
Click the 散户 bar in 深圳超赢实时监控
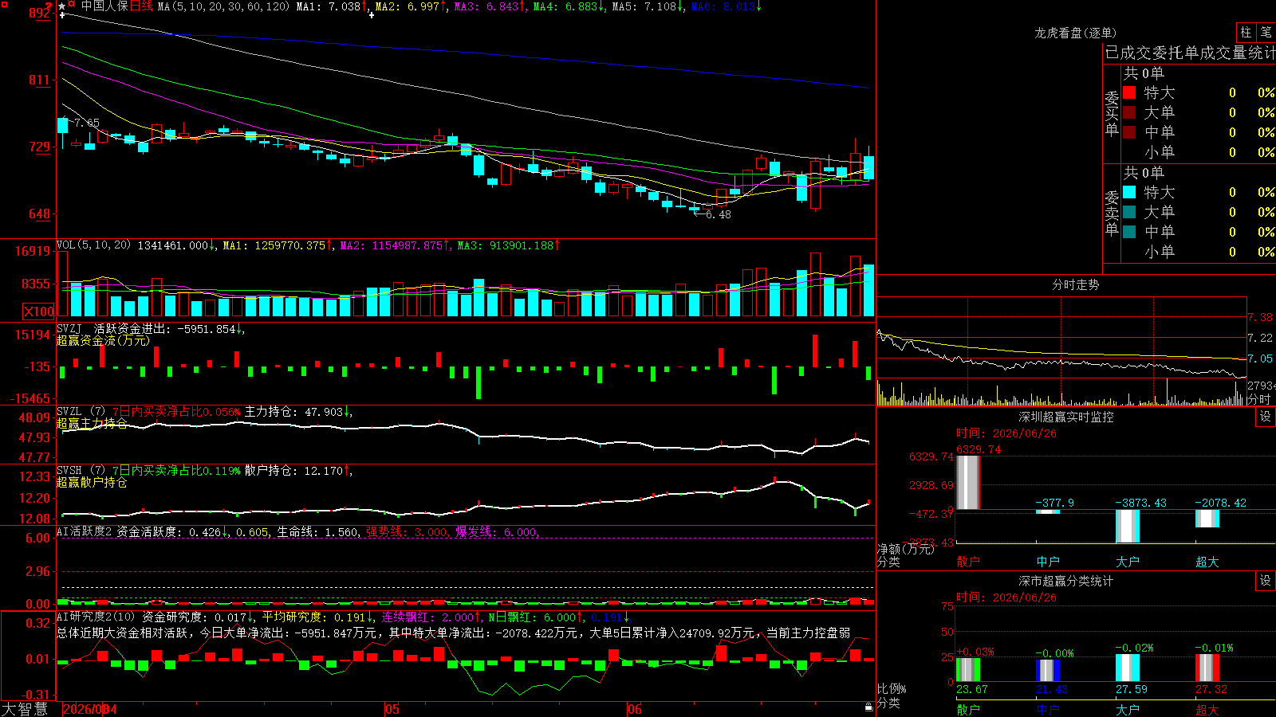tap(967, 483)
